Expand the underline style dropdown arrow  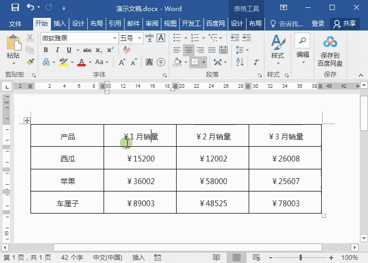78,50
